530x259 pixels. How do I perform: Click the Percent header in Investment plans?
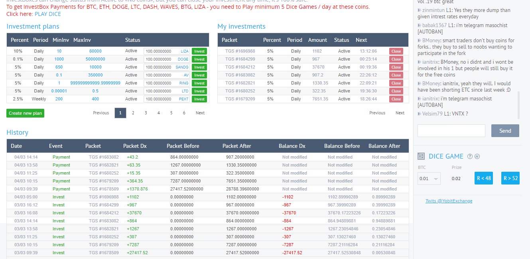point(20,40)
